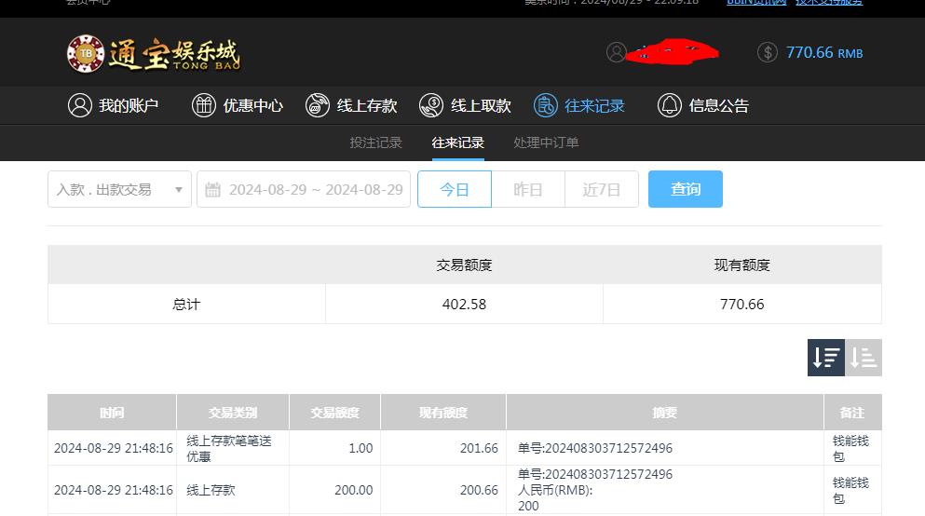Image resolution: width=925 pixels, height=516 pixels.
Task: Switch to 投注记录 tab
Action: coord(375,143)
